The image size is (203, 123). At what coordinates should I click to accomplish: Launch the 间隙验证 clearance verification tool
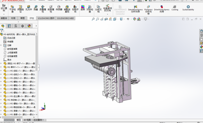point(21,9)
